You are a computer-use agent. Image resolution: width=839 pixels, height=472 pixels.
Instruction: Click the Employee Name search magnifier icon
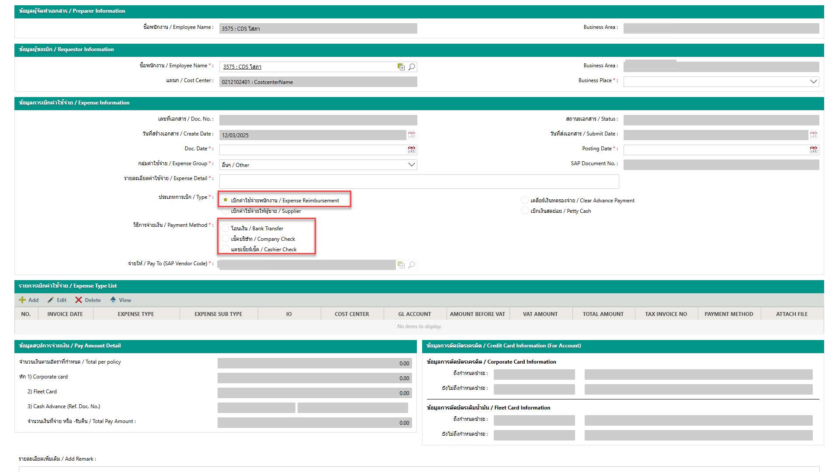412,67
